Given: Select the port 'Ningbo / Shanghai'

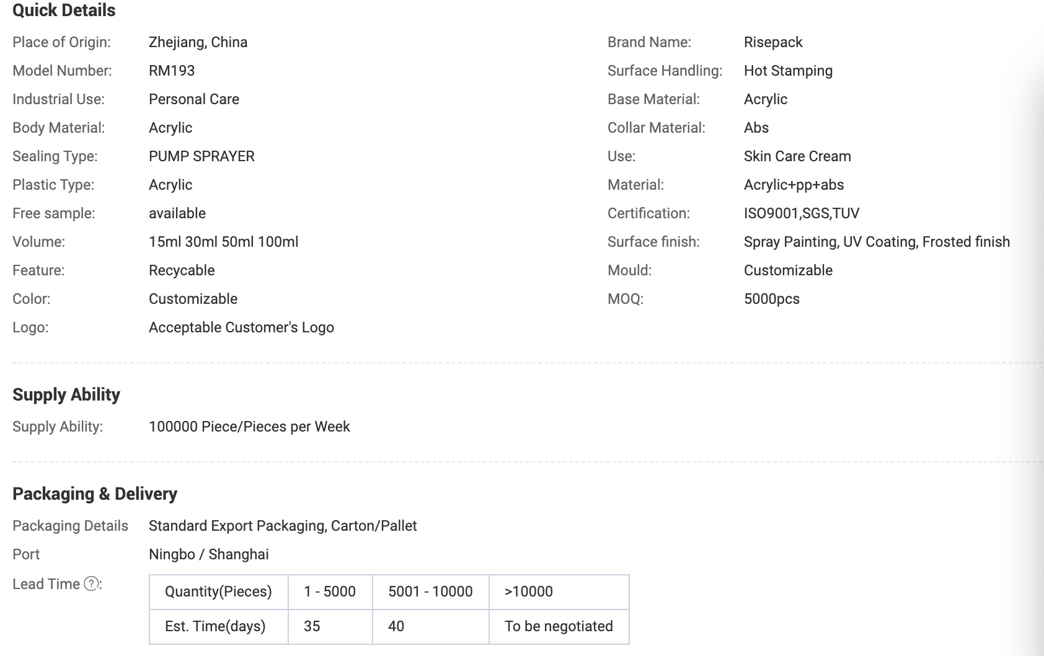Looking at the screenshot, I should (x=209, y=554).
